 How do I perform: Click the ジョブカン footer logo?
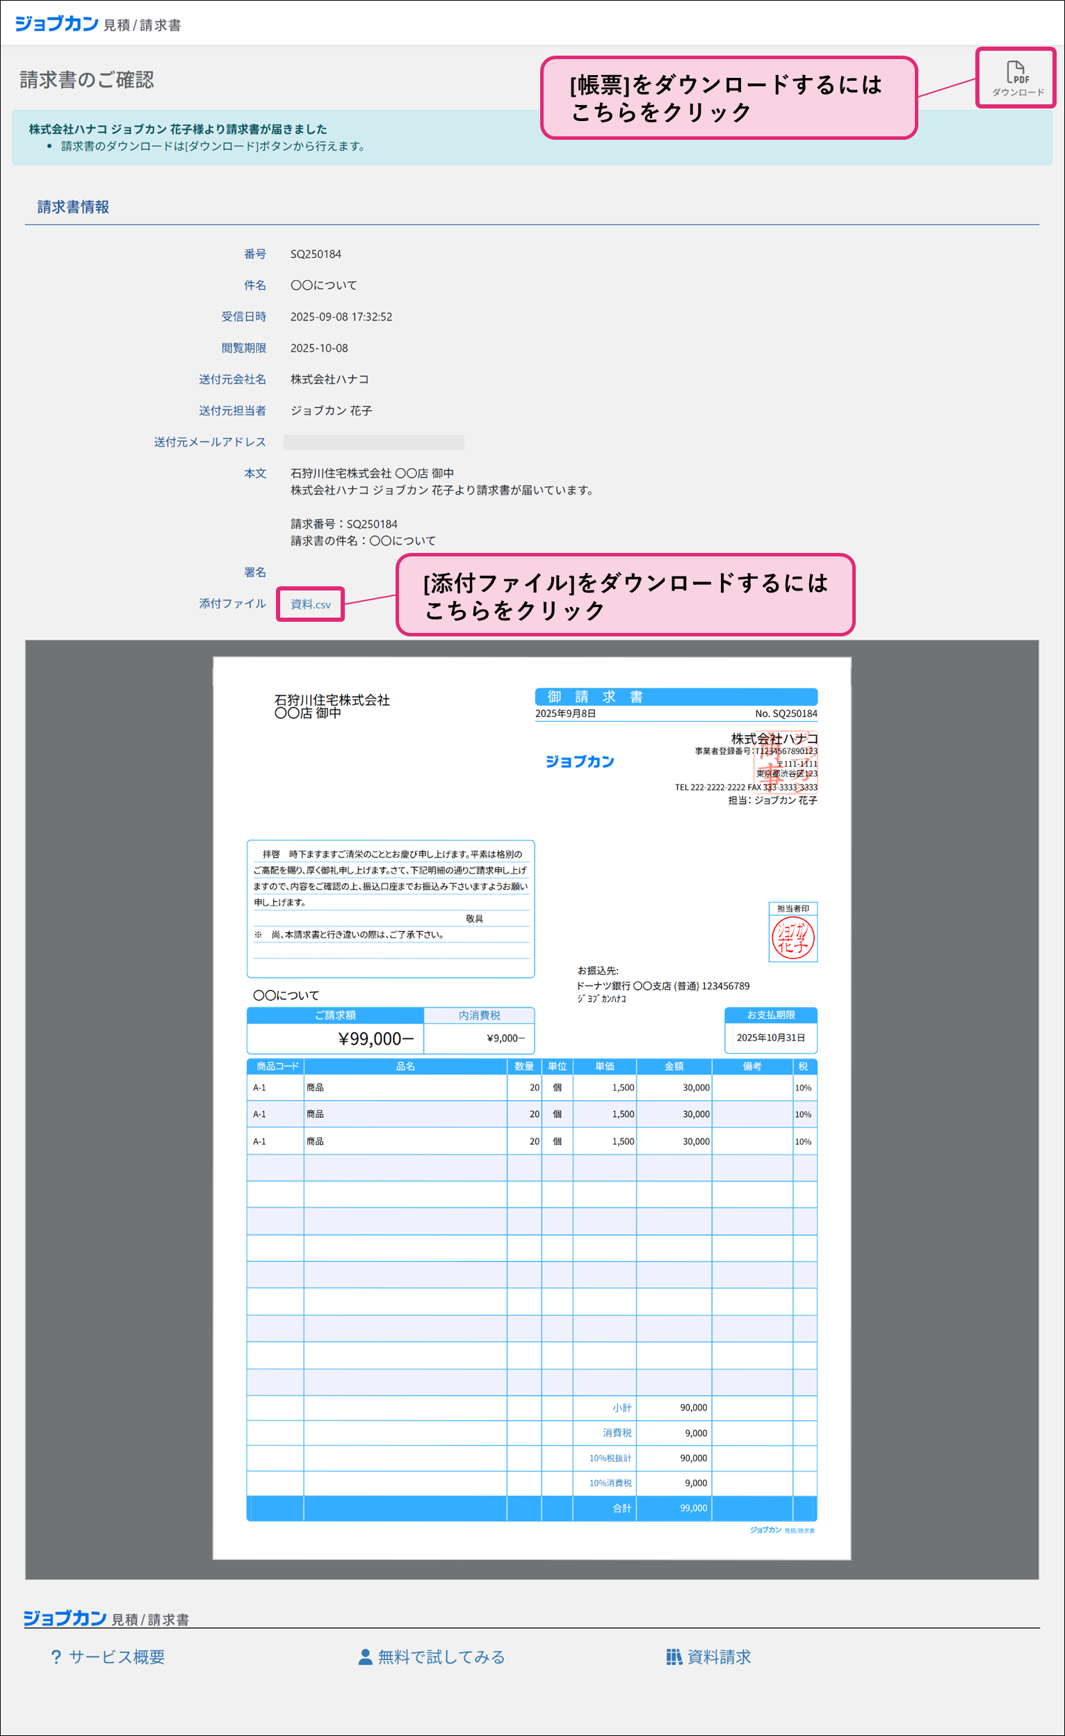[65, 1618]
